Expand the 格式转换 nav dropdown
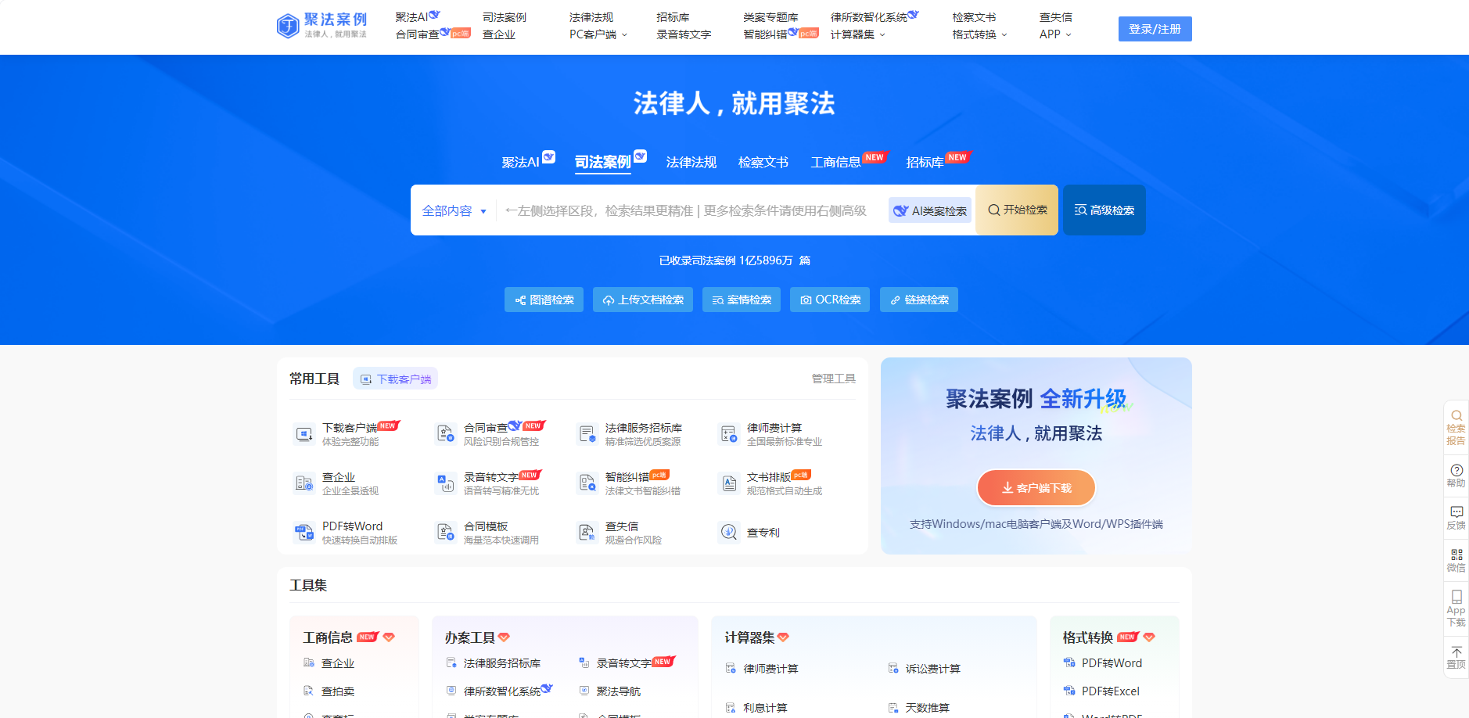 coord(979,34)
